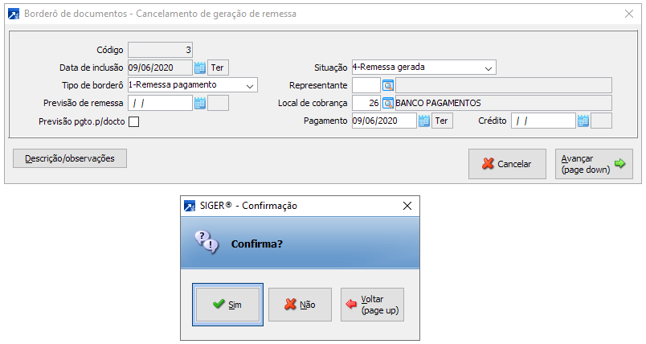Open Descrição/observações
Screen dimensions: 646x344
coord(70,158)
